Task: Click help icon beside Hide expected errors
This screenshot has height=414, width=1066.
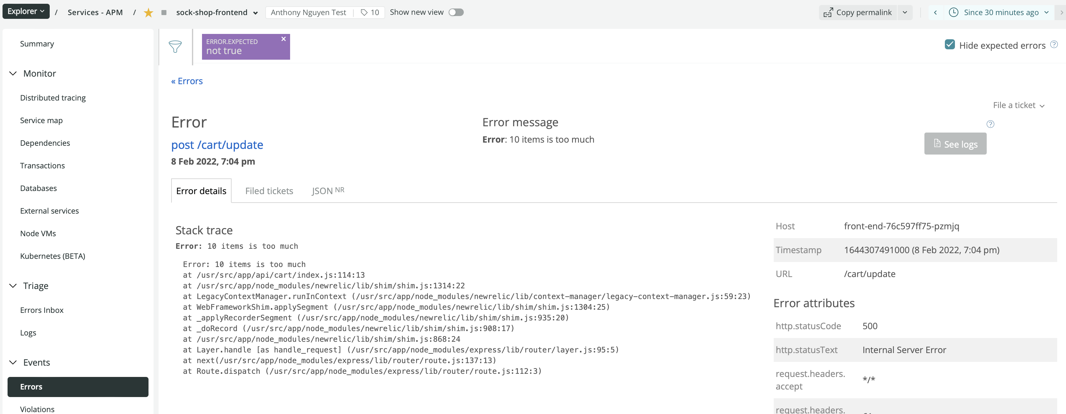Action: pyautogui.click(x=1054, y=44)
